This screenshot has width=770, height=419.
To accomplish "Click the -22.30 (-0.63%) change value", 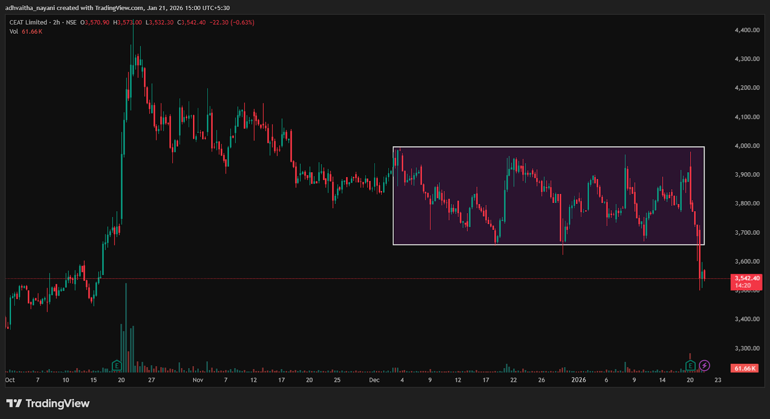I will pos(232,23).
